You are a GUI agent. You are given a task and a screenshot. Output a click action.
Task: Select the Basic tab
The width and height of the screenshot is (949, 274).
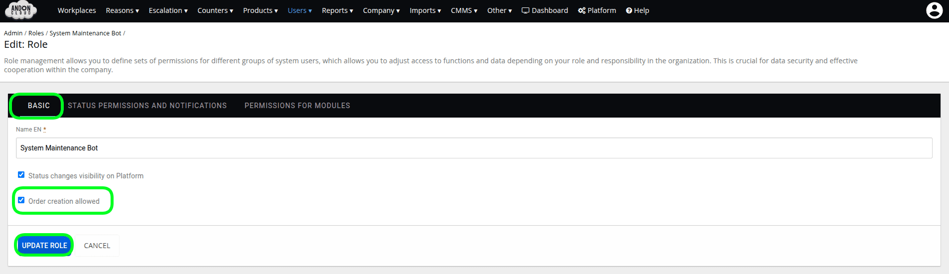[39, 106]
